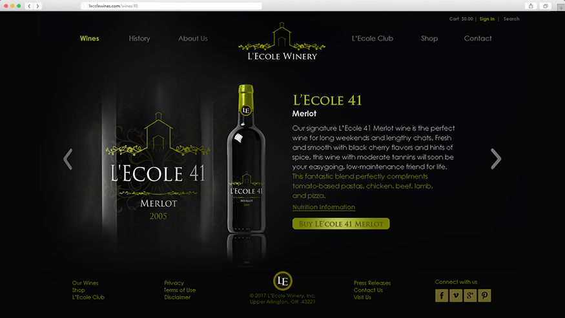The image size is (565, 318).
Task: Click the browser share icon
Action: click(x=531, y=6)
